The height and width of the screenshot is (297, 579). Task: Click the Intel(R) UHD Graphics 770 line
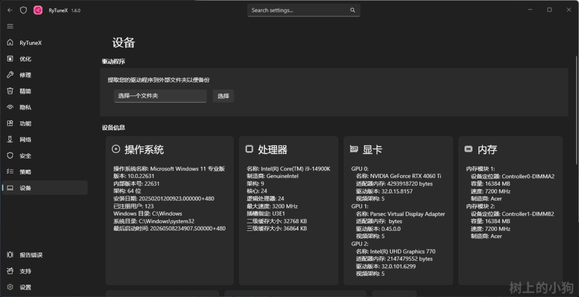coord(395,251)
